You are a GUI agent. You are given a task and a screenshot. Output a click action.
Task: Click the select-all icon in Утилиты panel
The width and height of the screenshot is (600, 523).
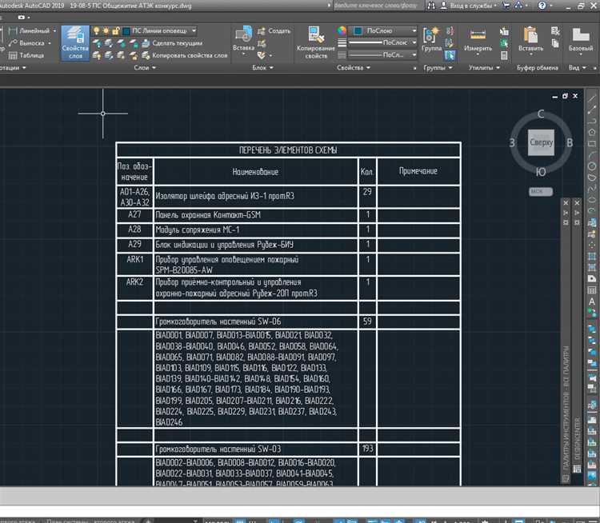click(504, 44)
